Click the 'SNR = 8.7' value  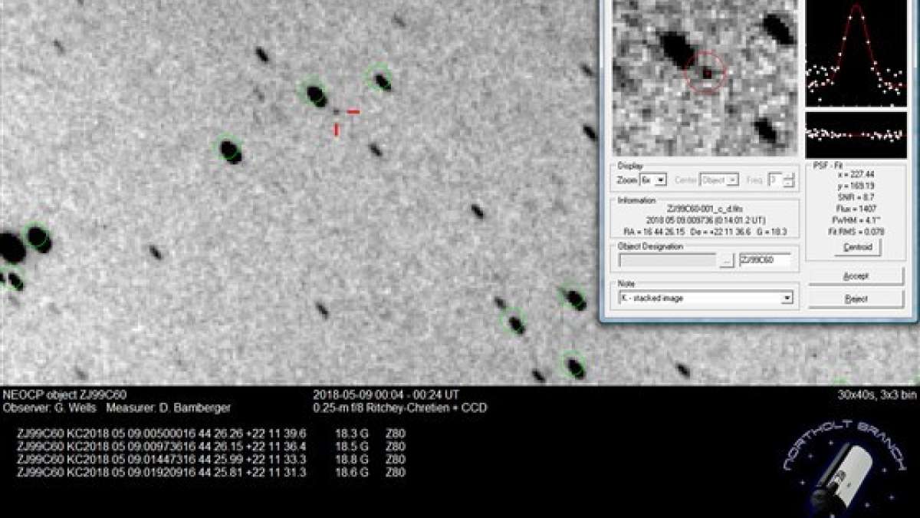[856, 197]
